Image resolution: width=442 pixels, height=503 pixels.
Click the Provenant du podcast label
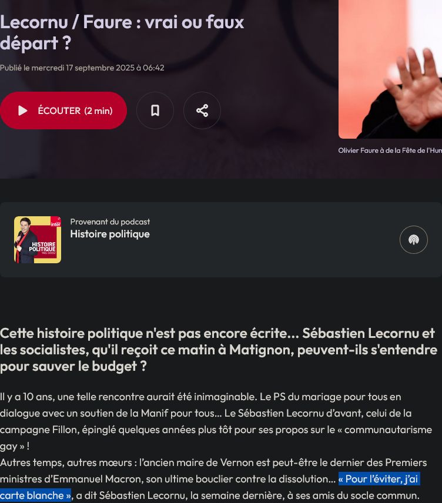(110, 222)
